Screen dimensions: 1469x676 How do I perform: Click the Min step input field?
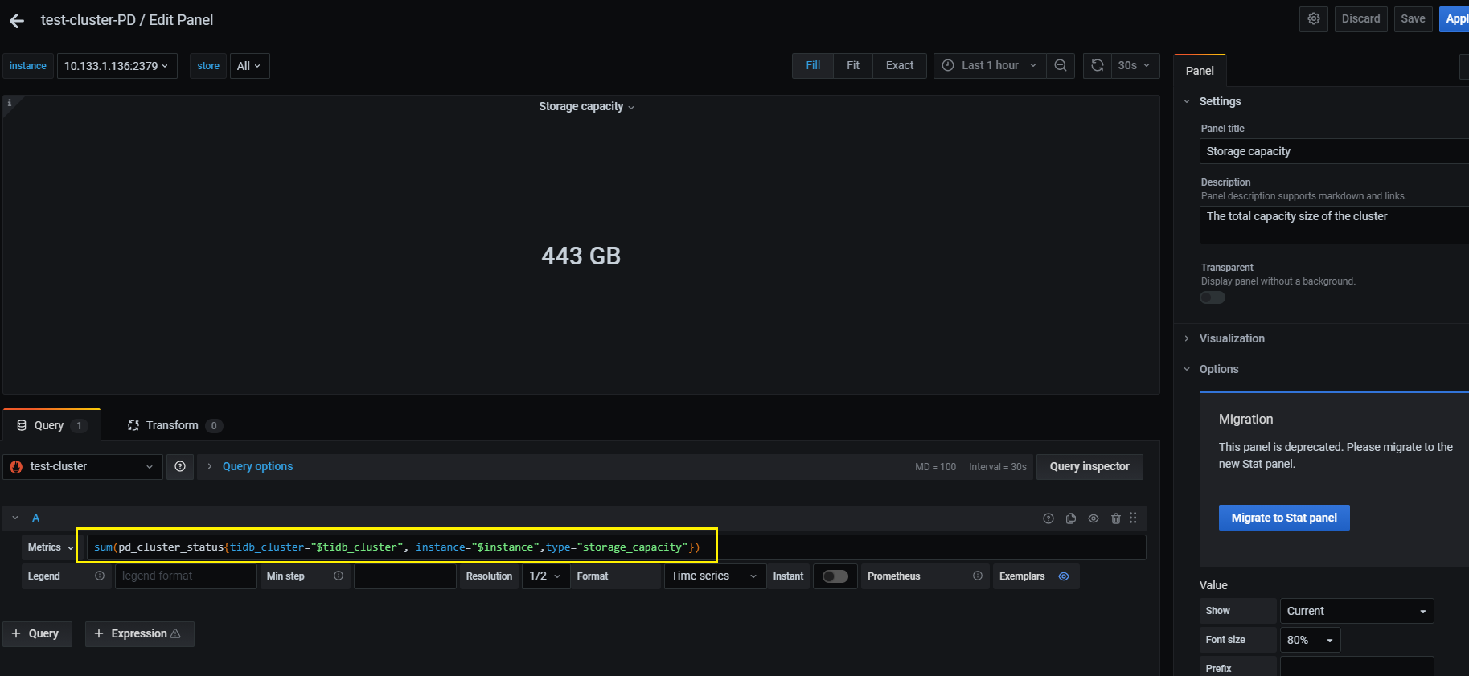click(x=405, y=576)
